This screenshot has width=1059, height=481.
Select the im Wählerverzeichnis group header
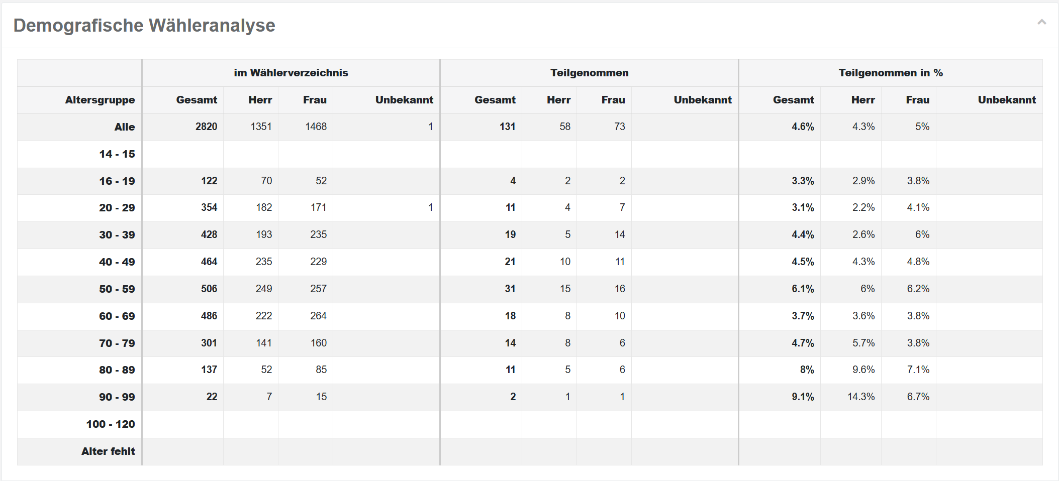[291, 73]
